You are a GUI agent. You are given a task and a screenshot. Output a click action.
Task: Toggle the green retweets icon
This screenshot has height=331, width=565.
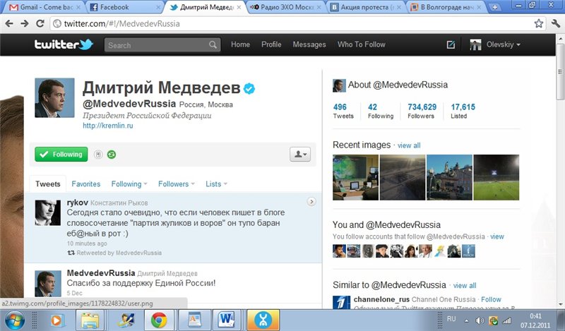[112, 155]
